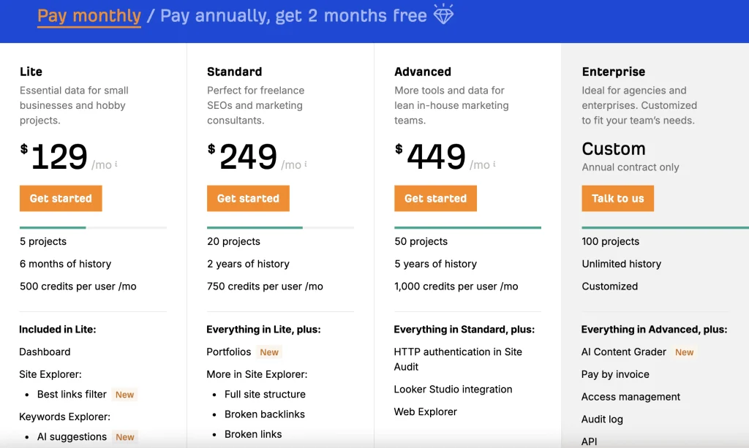Click the New badge next to AI suggestions
The image size is (749, 448).
click(x=124, y=437)
